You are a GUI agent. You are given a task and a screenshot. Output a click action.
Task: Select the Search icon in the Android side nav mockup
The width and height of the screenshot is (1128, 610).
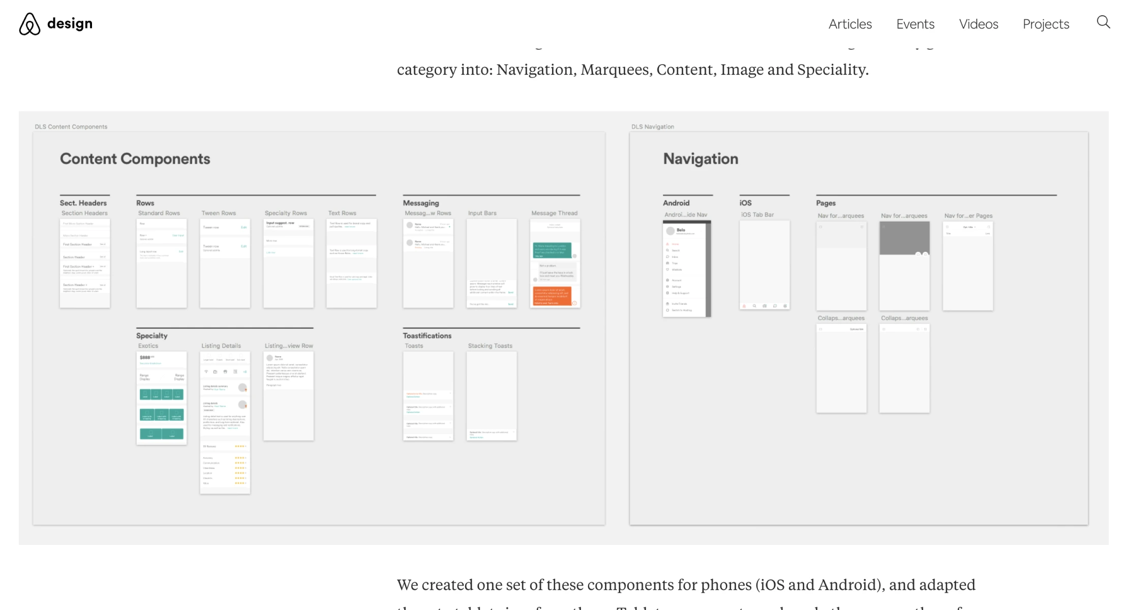(x=667, y=250)
